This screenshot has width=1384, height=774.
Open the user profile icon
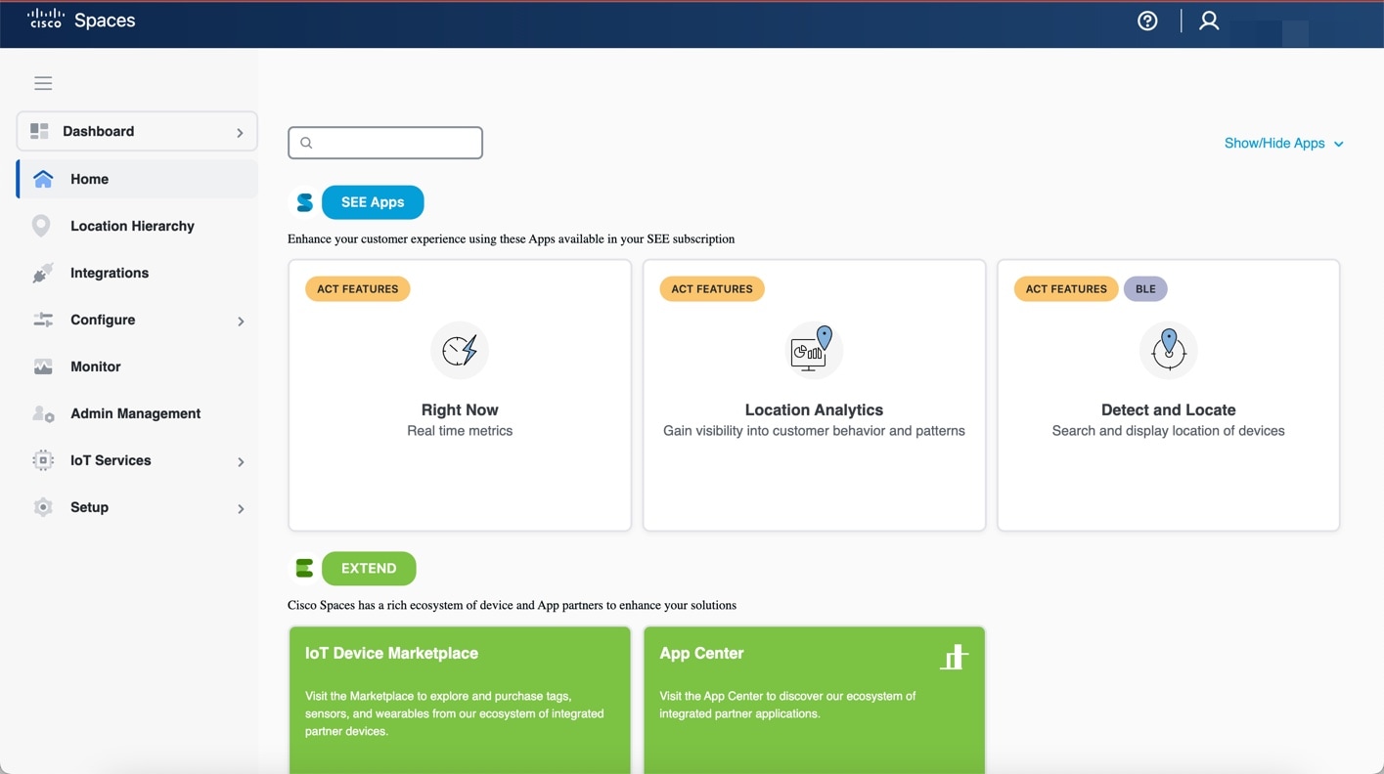(x=1209, y=21)
